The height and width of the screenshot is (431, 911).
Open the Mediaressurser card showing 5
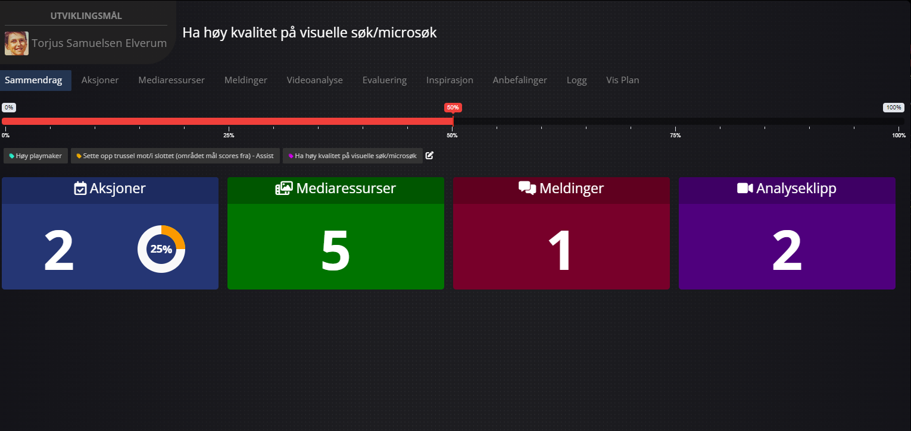click(335, 247)
